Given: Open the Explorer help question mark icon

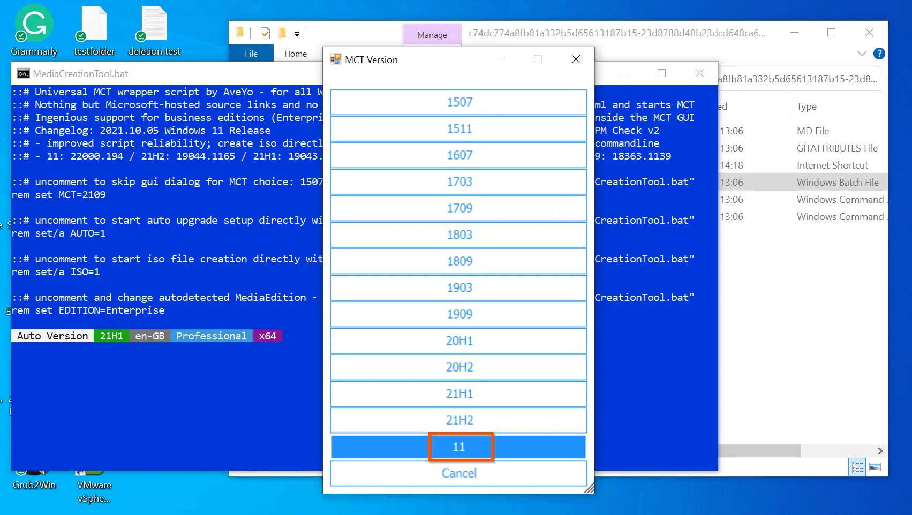Looking at the screenshot, I should 879,54.
